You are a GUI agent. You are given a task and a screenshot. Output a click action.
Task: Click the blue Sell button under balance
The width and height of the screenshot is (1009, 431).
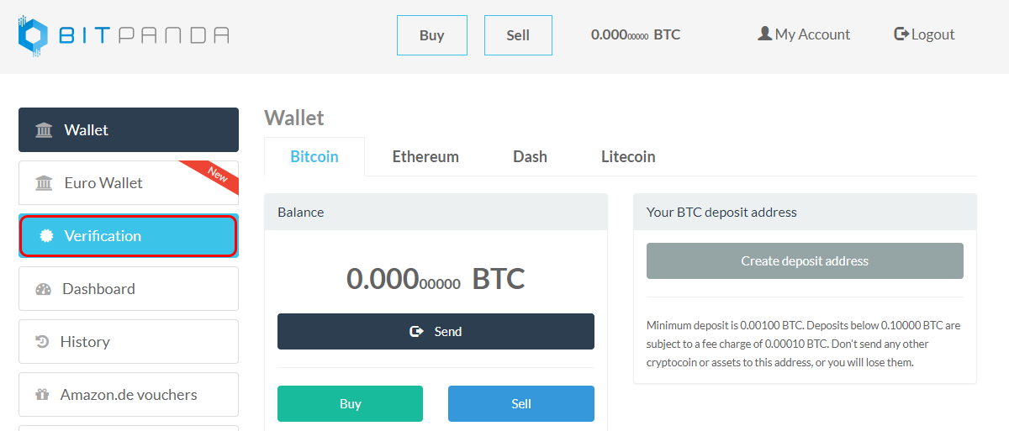click(521, 404)
